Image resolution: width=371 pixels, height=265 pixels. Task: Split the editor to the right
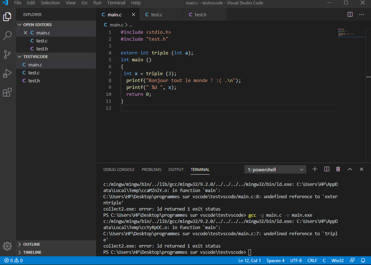coord(350,15)
